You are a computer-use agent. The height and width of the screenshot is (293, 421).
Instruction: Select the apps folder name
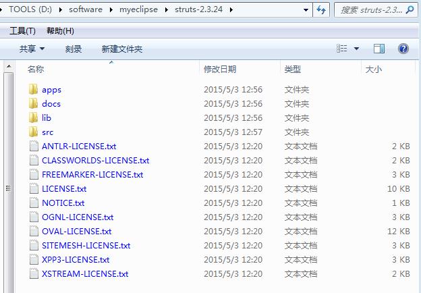(51, 90)
